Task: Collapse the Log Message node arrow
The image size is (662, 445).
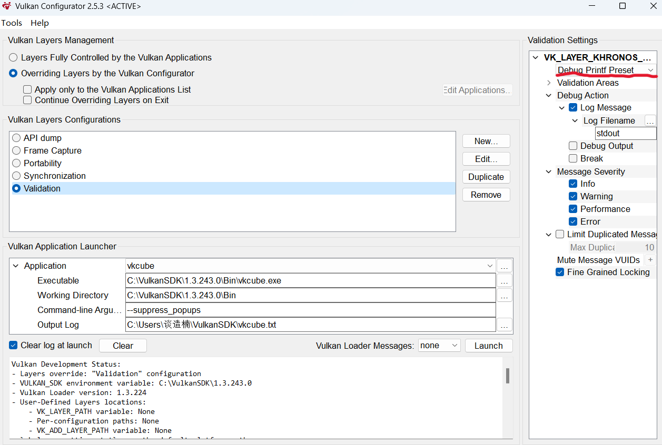Action: (x=562, y=107)
